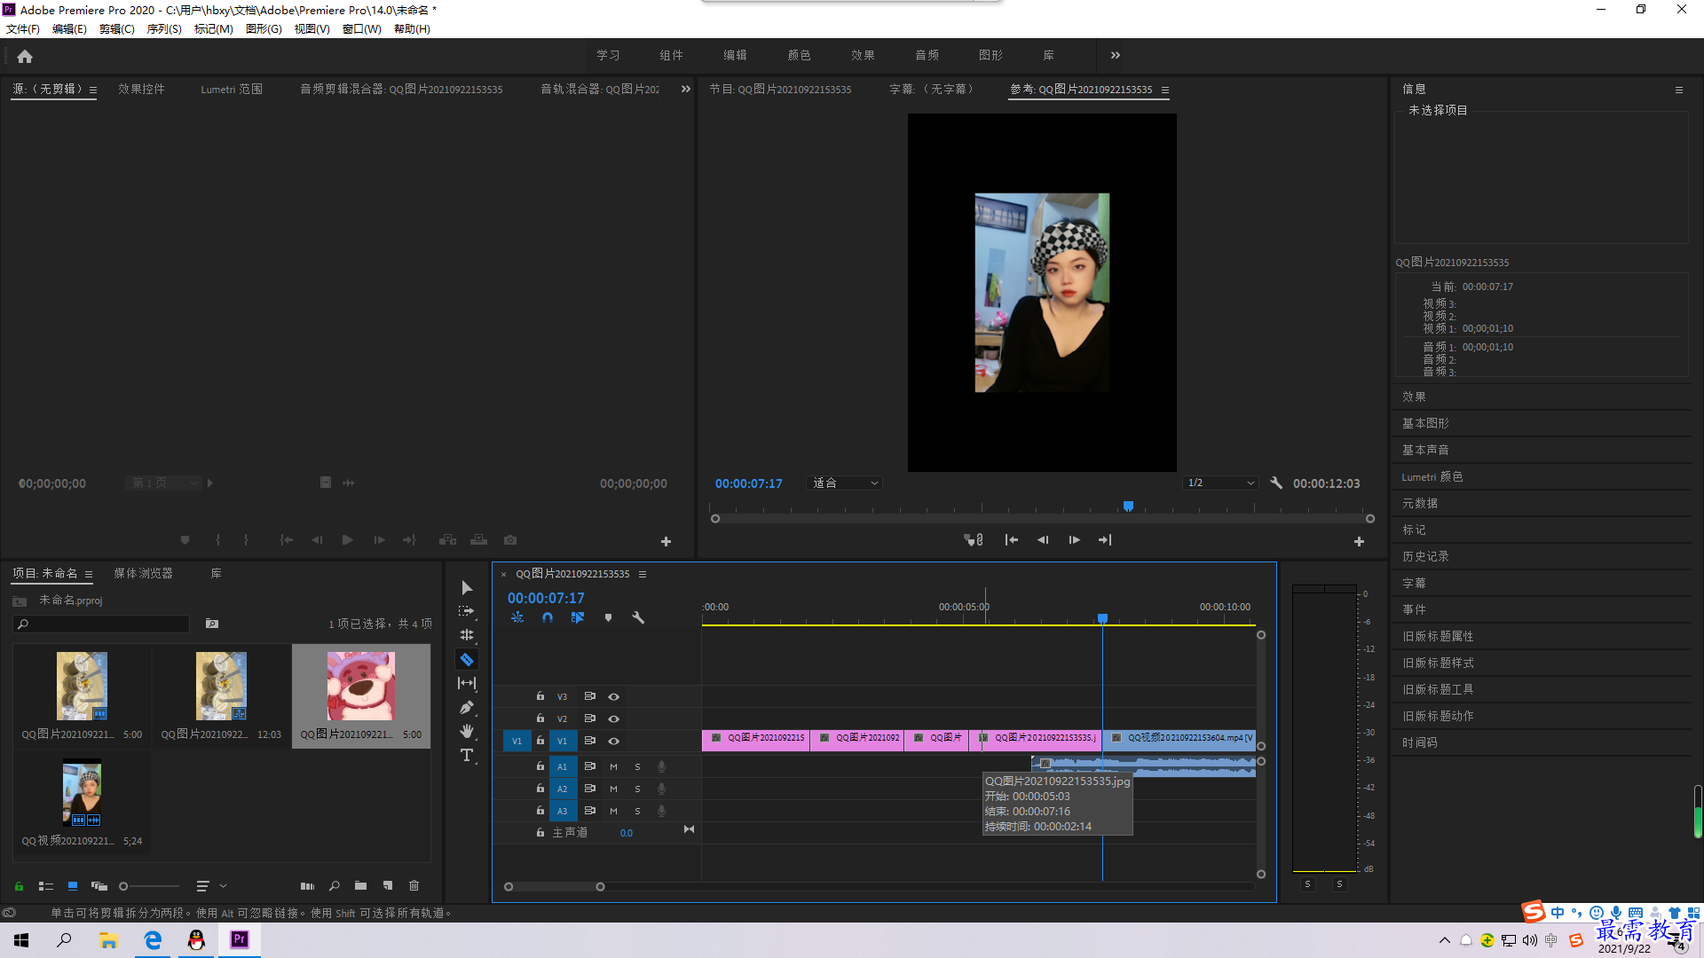Click the Program monitor playhead marker
1704x958 pixels.
click(1128, 506)
